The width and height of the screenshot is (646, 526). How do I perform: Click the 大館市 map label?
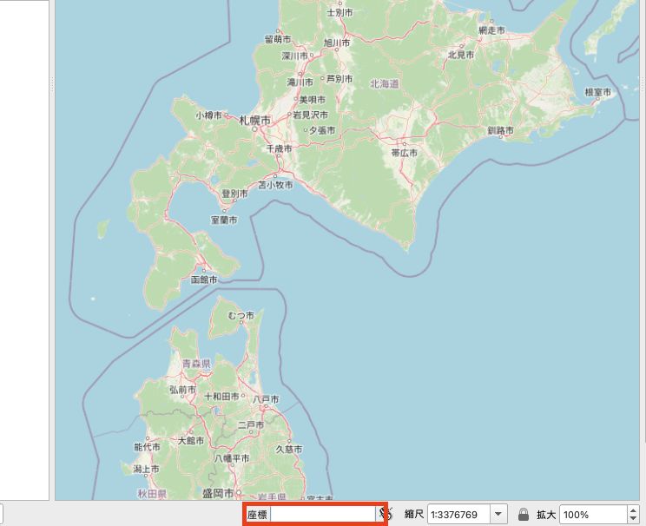tap(191, 441)
